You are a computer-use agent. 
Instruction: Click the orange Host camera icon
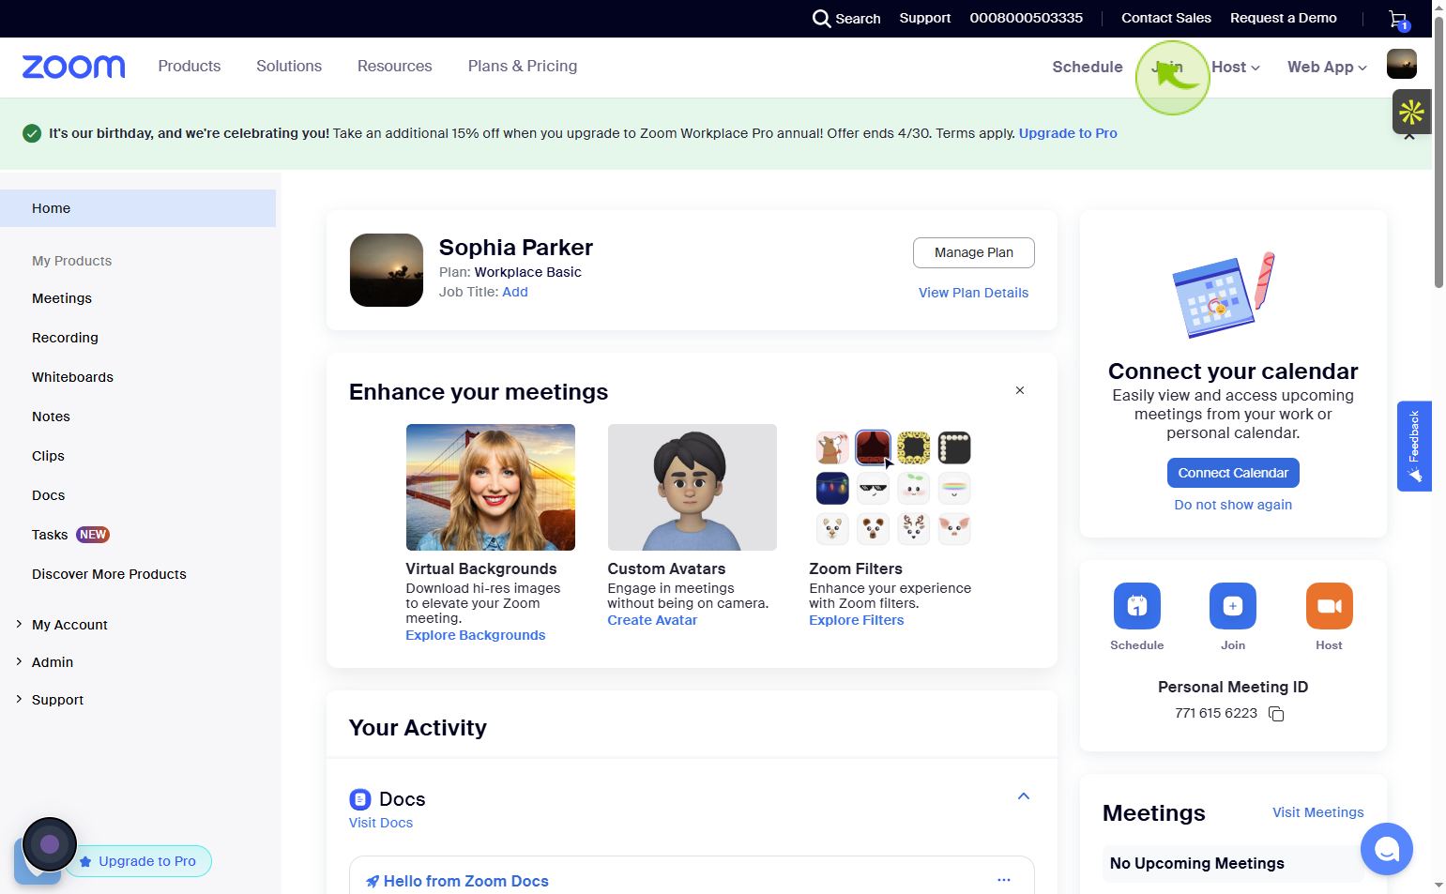(x=1330, y=606)
